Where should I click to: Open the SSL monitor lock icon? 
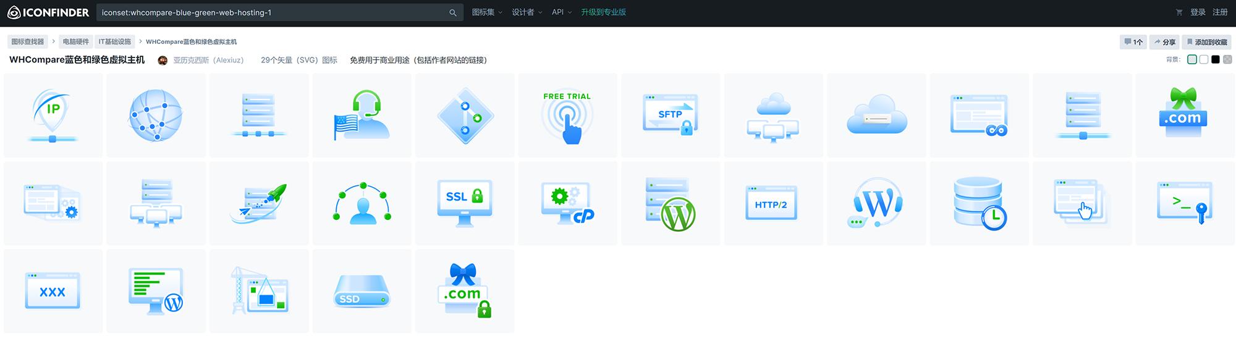[465, 203]
